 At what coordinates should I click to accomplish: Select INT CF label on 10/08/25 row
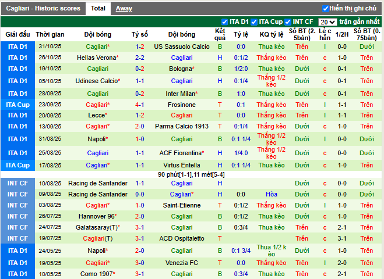click(17, 183)
